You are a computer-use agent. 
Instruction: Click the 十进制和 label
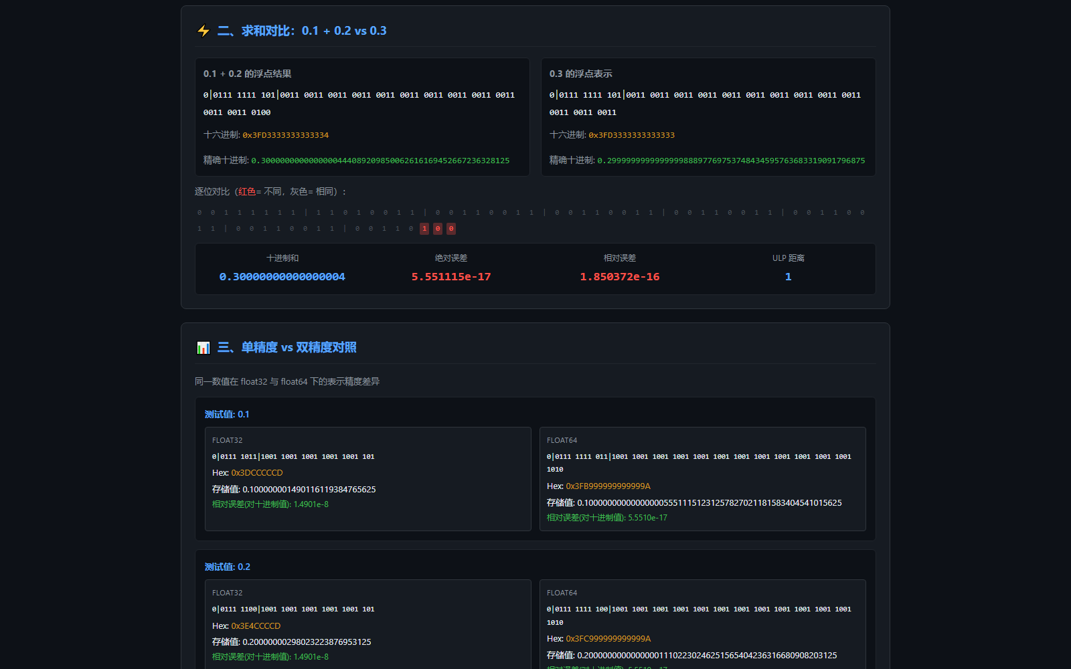click(x=282, y=258)
